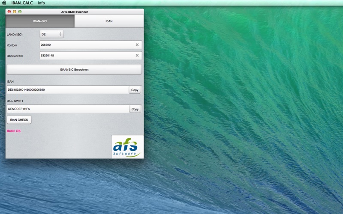The image size is (343, 214).
Task: Switch to the IBAN tab
Action: (x=109, y=21)
